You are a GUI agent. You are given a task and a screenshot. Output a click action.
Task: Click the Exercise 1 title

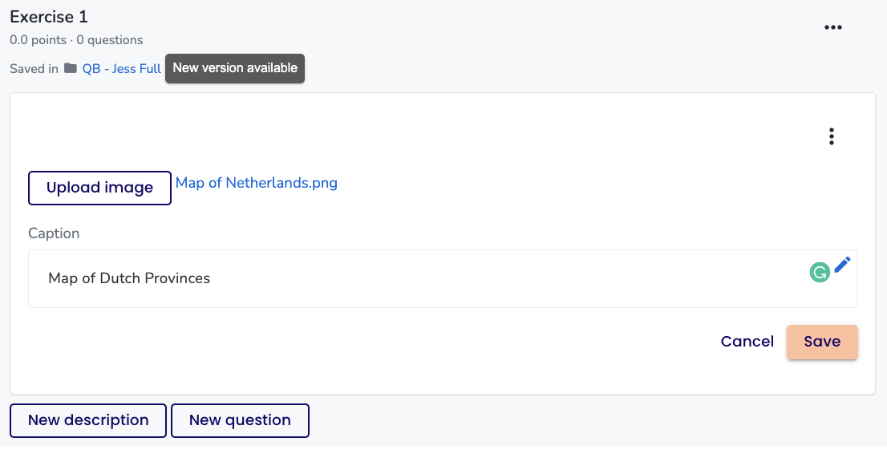(x=49, y=17)
